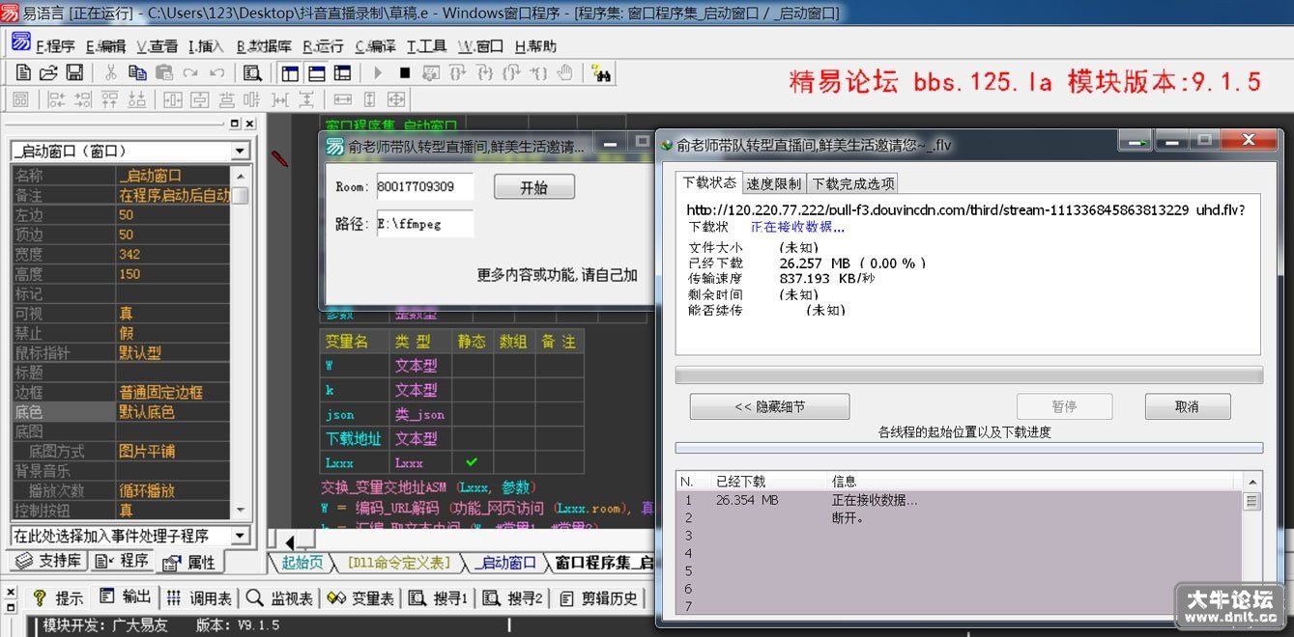Click the 类_json type cell in variable table
Image resolution: width=1294 pixels, height=637 pixels.
tap(420, 414)
